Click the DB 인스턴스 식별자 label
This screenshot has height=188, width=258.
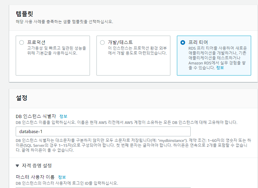(36, 116)
